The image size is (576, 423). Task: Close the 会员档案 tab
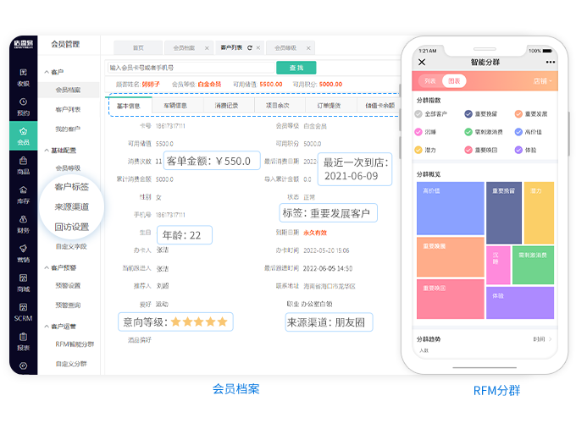[x=207, y=48]
